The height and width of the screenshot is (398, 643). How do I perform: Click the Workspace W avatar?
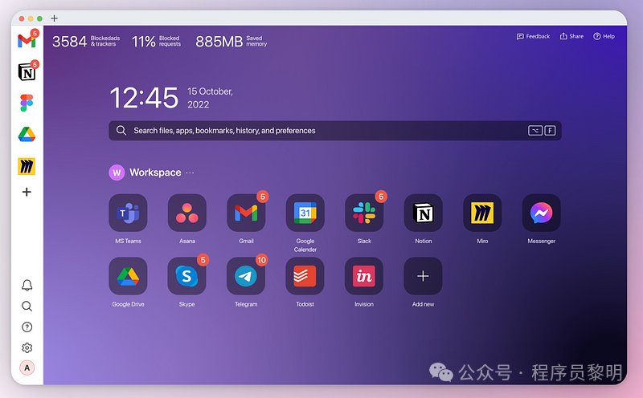pyautogui.click(x=117, y=173)
